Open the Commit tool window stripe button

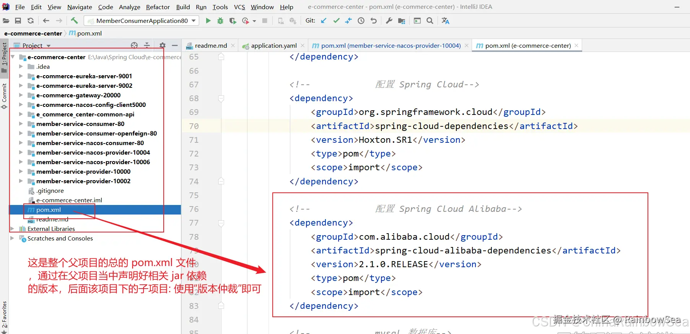pyautogui.click(x=4, y=96)
